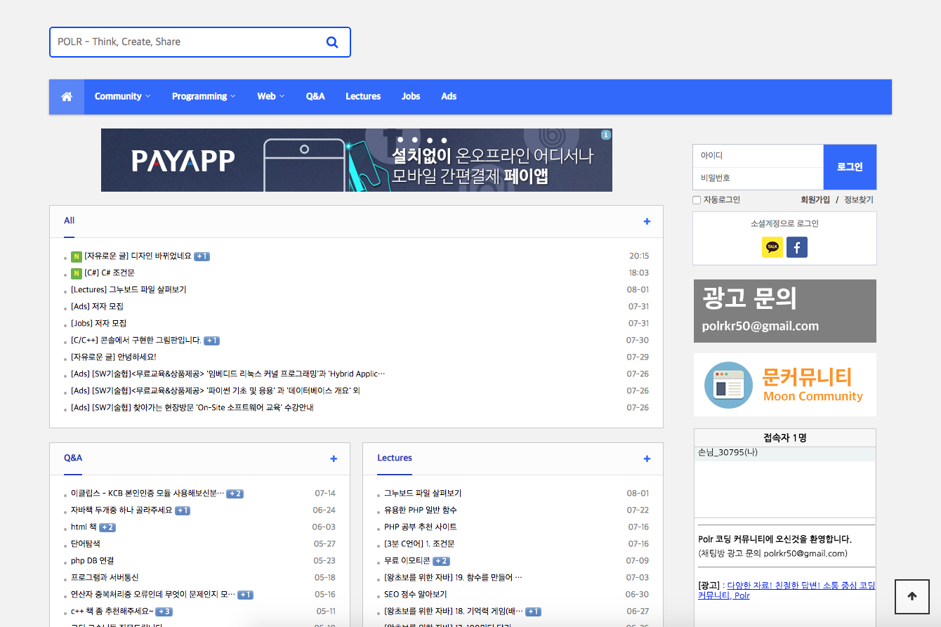Click plus icon in the Q&A section
This screenshot has width=941, height=627.
334,459
